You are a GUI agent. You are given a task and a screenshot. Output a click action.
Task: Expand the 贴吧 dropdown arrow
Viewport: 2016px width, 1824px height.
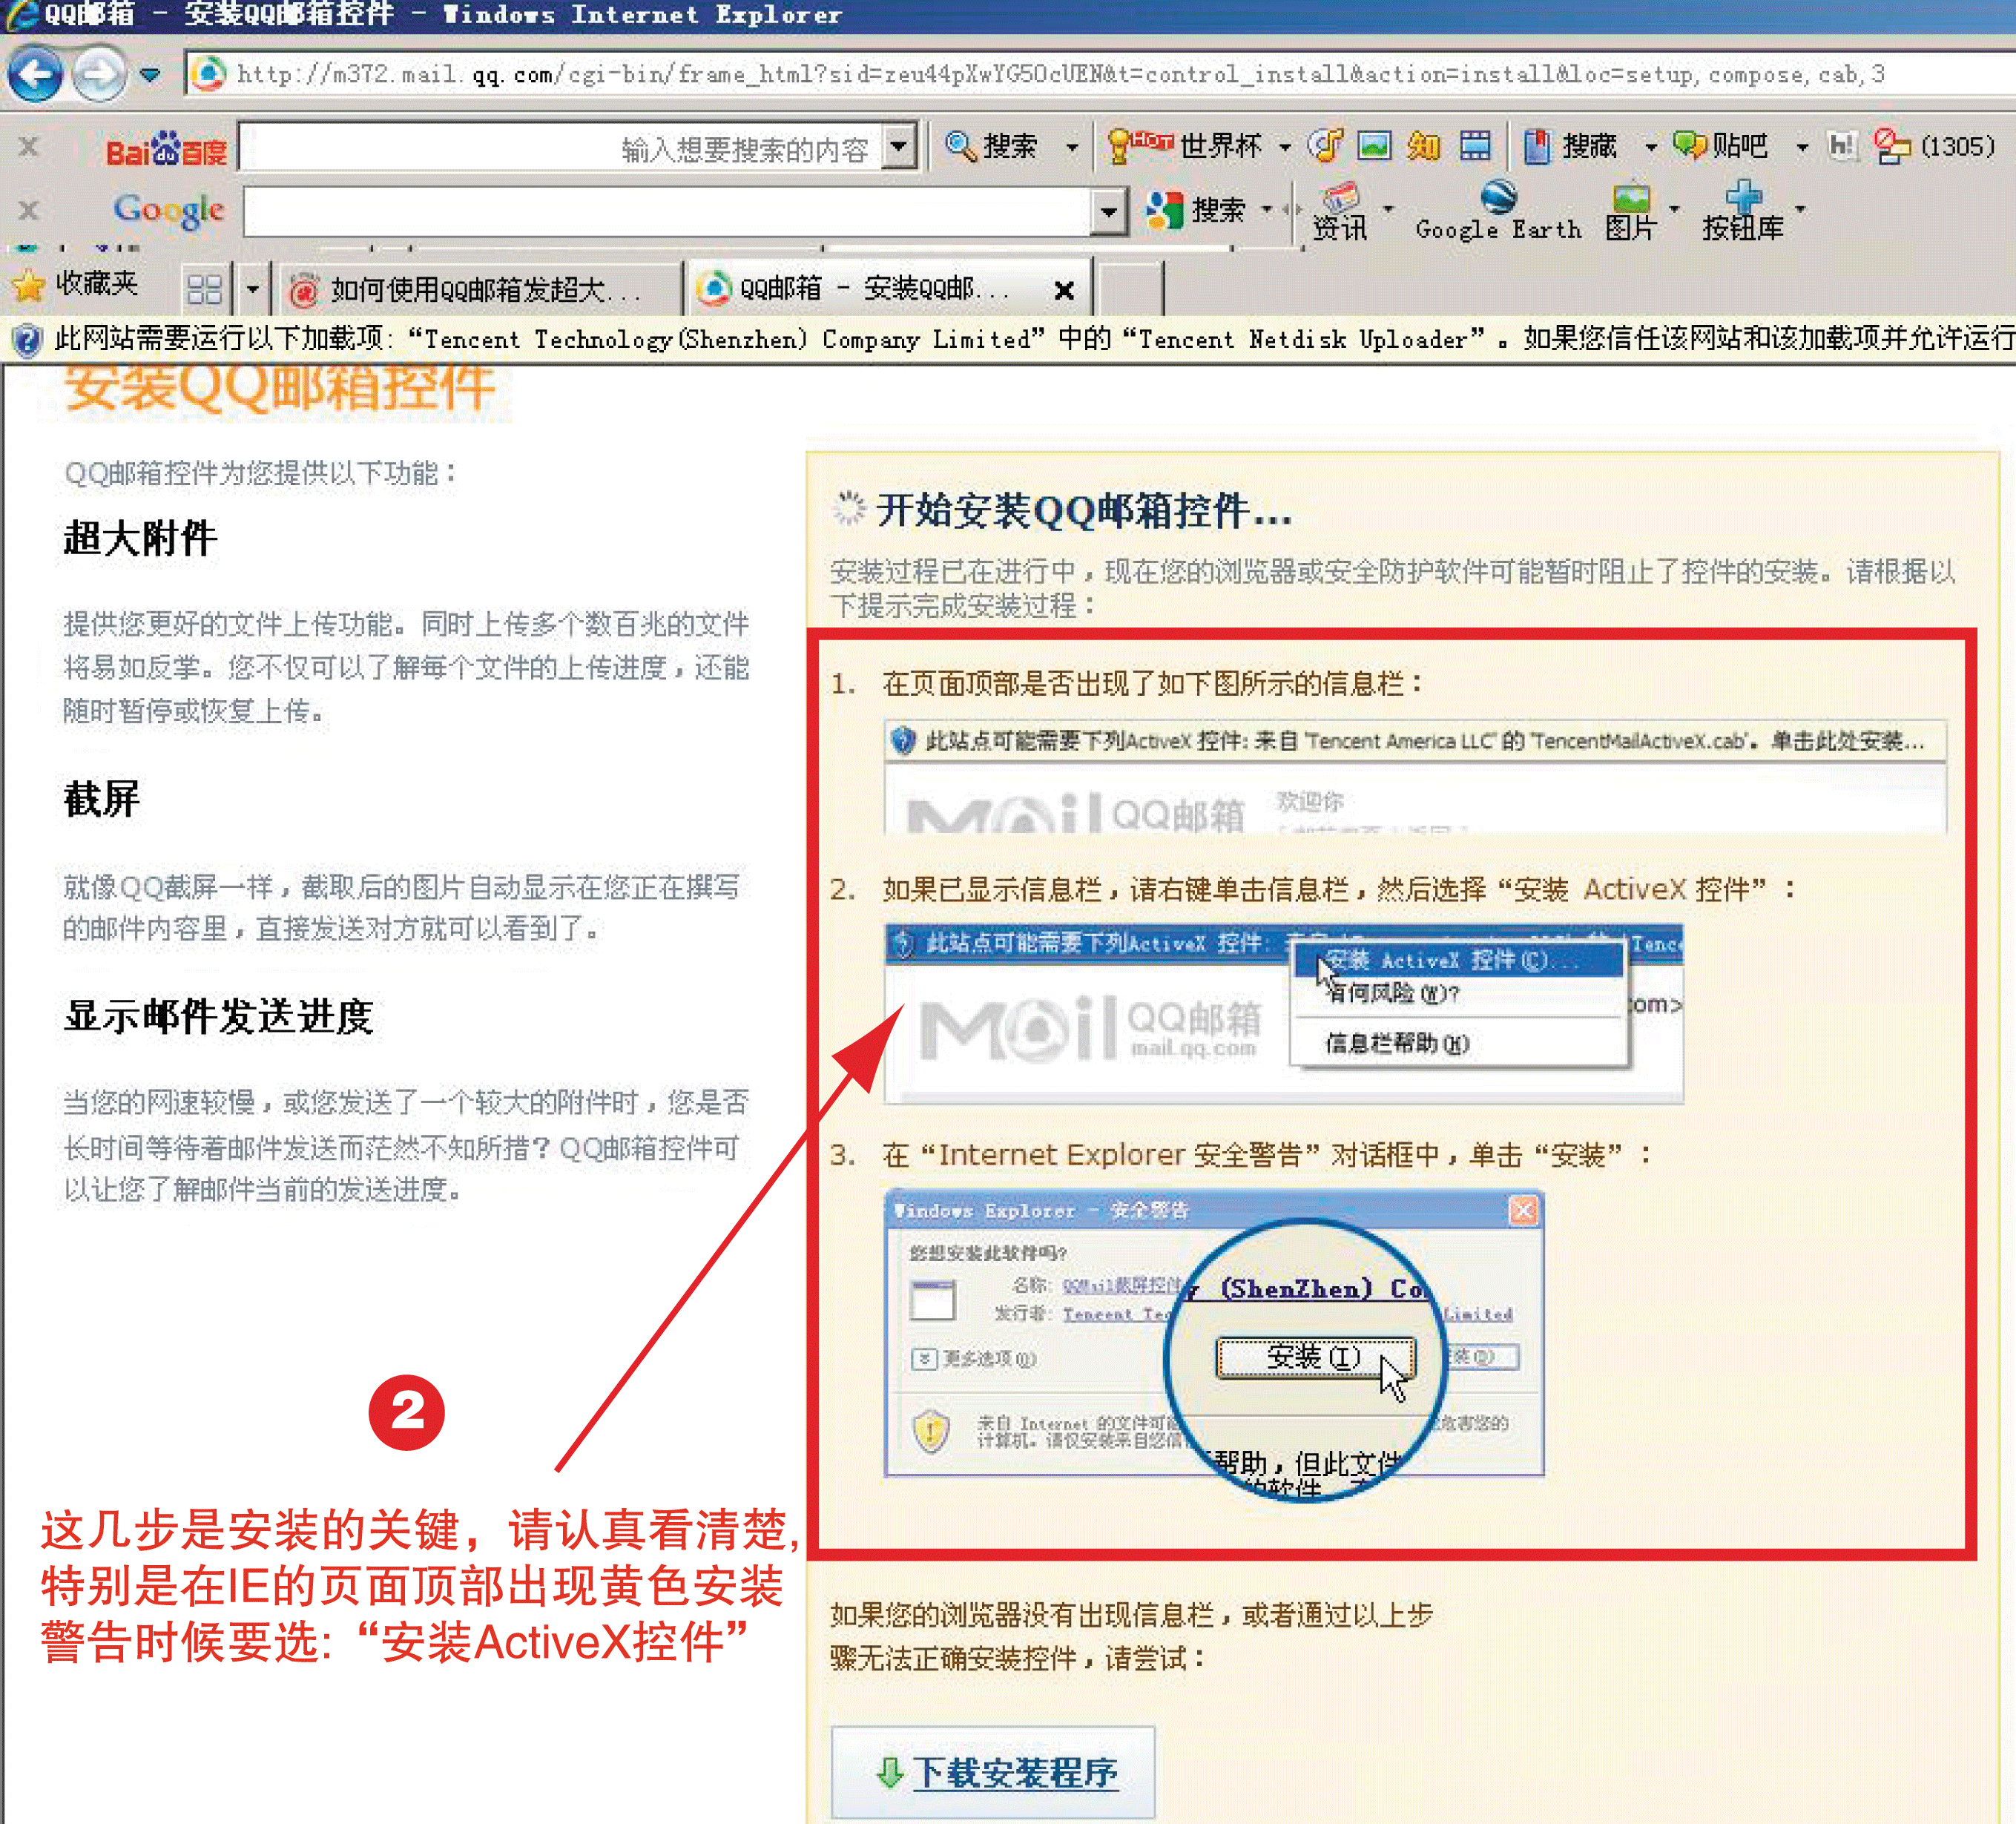click(x=1802, y=148)
